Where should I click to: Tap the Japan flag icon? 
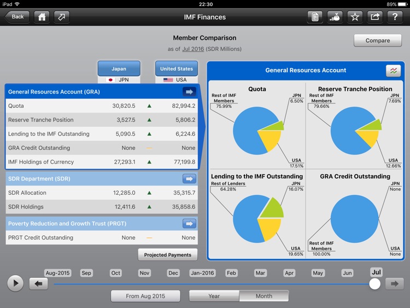click(110, 80)
